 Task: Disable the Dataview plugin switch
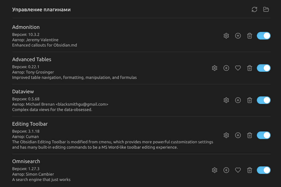tap(264, 100)
